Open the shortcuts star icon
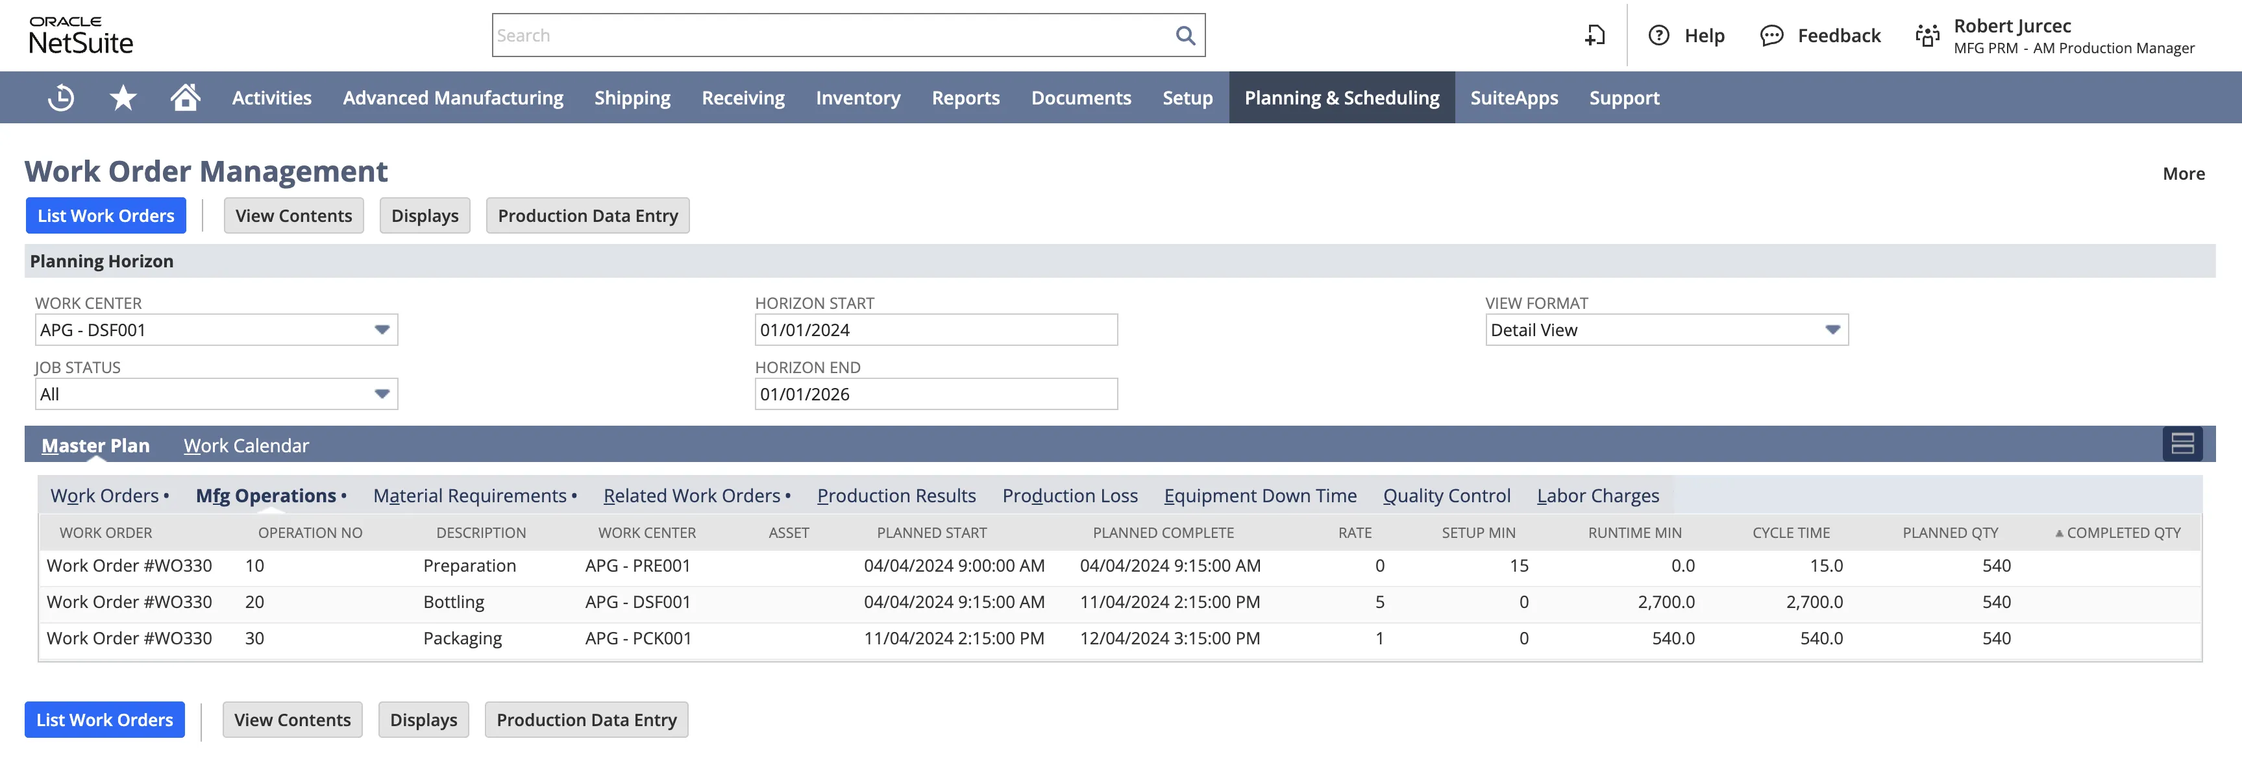The width and height of the screenshot is (2242, 767). 123,97
